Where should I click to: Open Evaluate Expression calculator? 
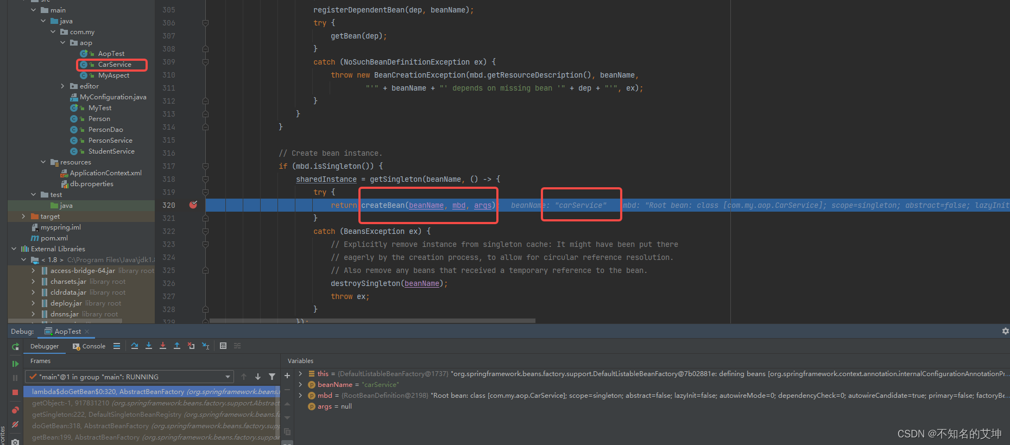click(x=223, y=346)
